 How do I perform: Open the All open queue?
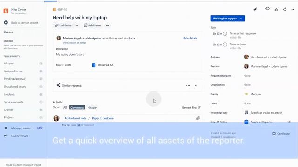[x=23, y=64]
